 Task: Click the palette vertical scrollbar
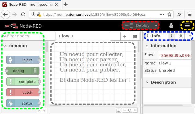point(47,47)
